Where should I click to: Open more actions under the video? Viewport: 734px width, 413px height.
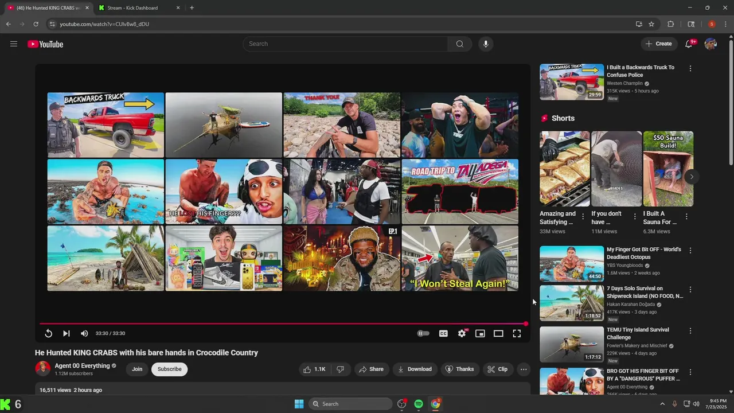tap(524, 369)
